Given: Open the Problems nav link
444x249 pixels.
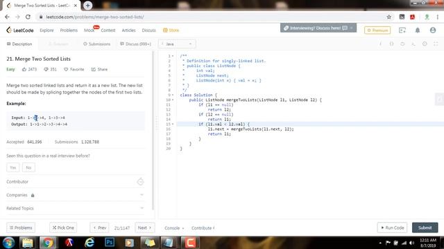Looking at the screenshot, I should pyautogui.click(x=69, y=30).
